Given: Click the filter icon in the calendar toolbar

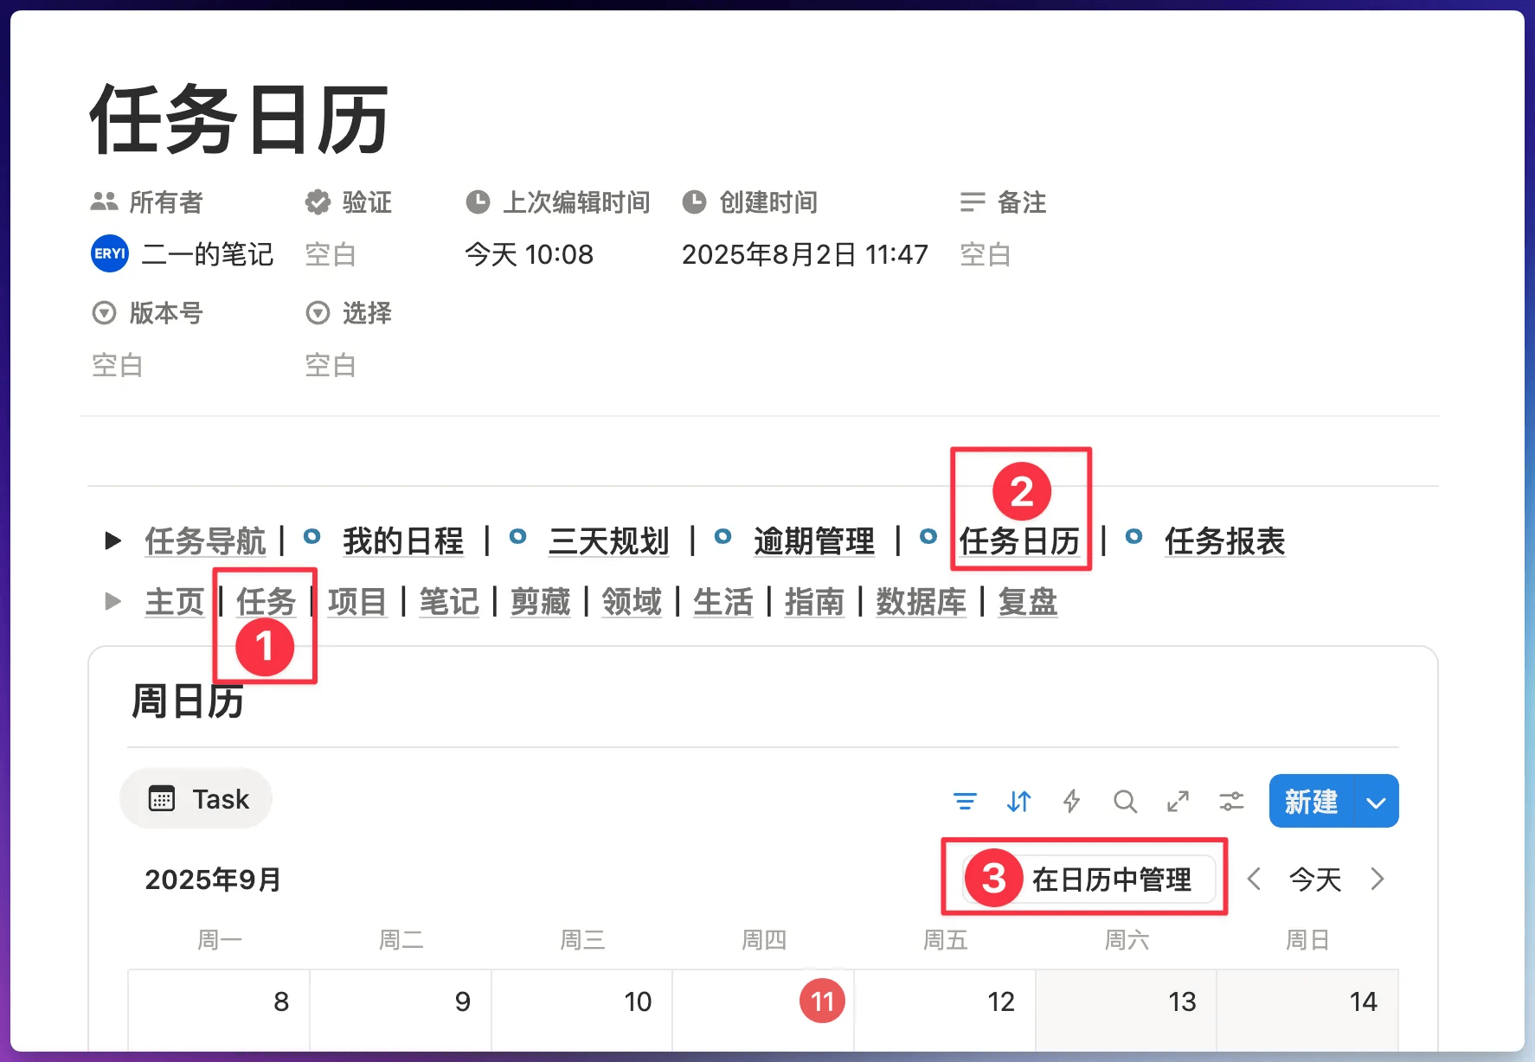Looking at the screenshot, I should coord(965,802).
